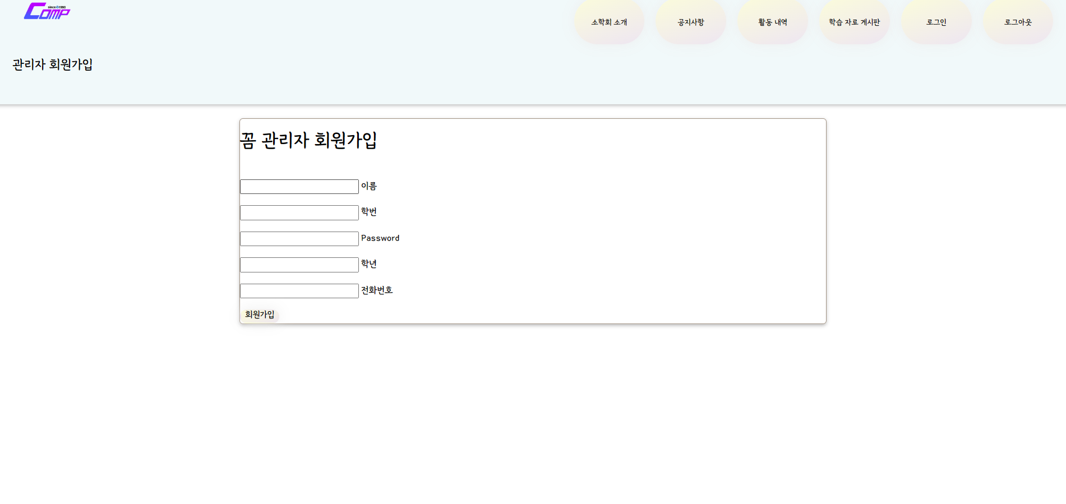Click the Password label text
Screen dimensions: 1066x504
[380, 238]
